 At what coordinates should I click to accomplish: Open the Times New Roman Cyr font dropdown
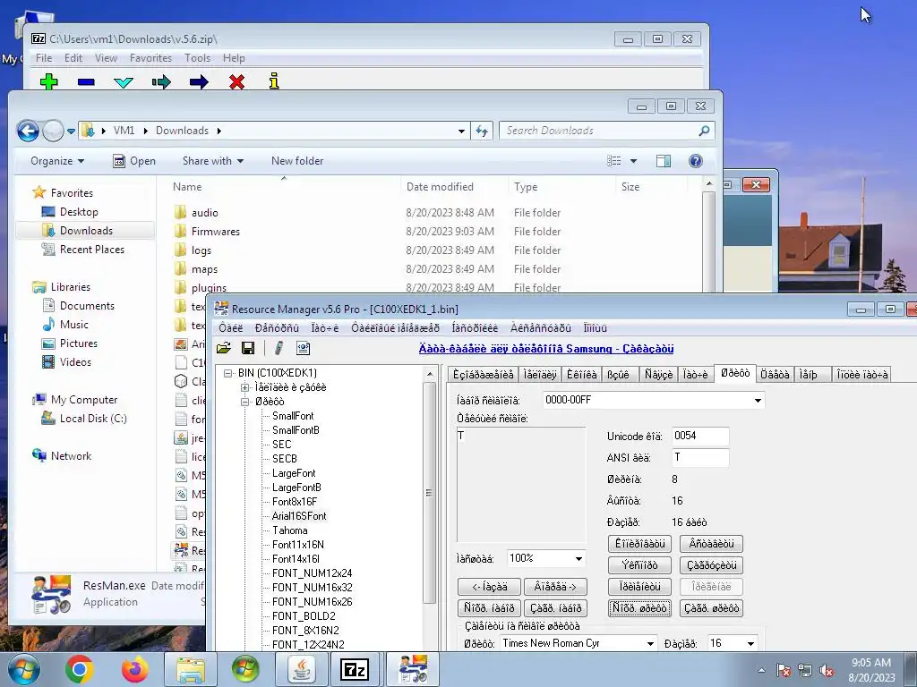[x=650, y=643]
